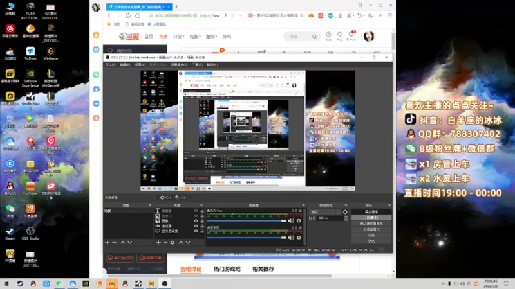Open Douyu games dropdown in the nav
Screen dimensions: 515x289
[x=212, y=37]
